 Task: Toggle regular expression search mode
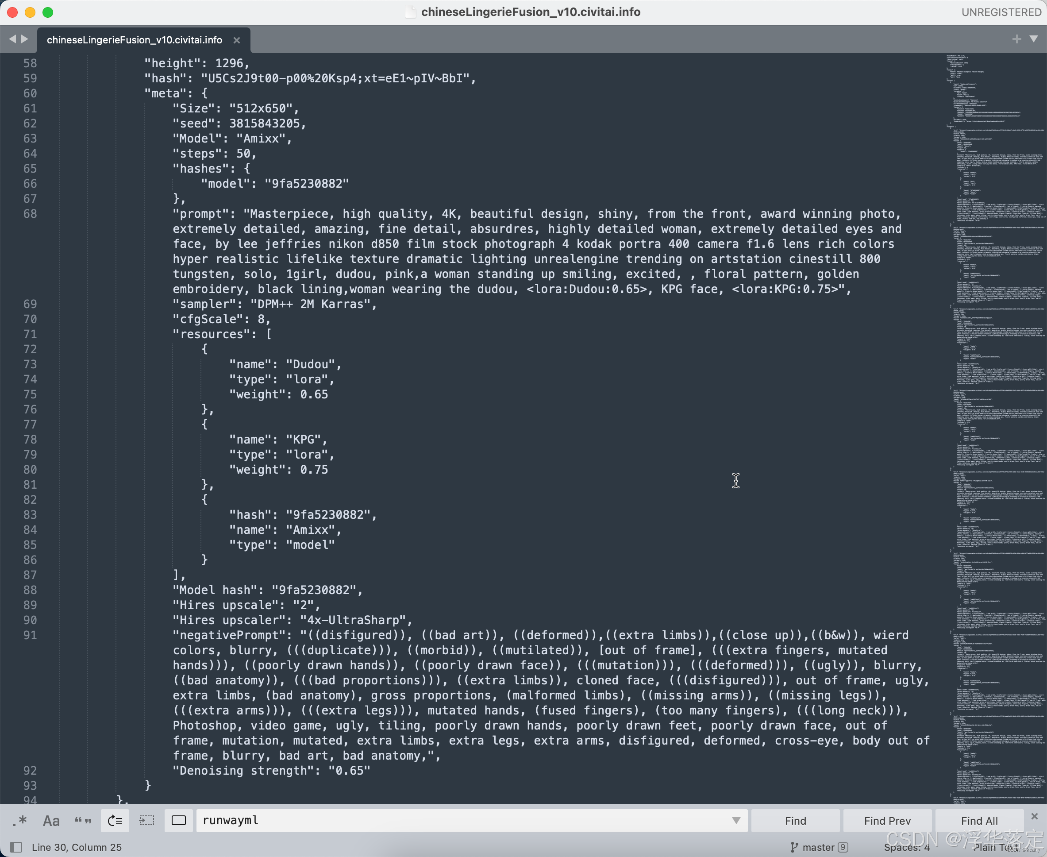pyautogui.click(x=20, y=820)
